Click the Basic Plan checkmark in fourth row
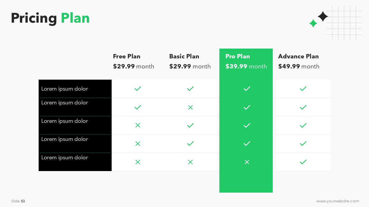Screen dimensions: 369x207 [190, 143]
